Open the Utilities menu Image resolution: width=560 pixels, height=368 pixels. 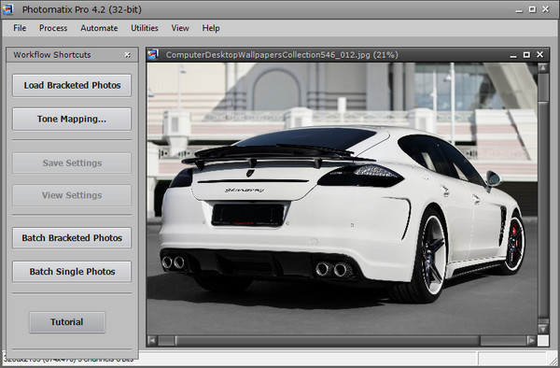145,28
